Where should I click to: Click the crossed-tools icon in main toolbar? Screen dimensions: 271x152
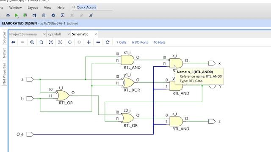coord(91,15)
